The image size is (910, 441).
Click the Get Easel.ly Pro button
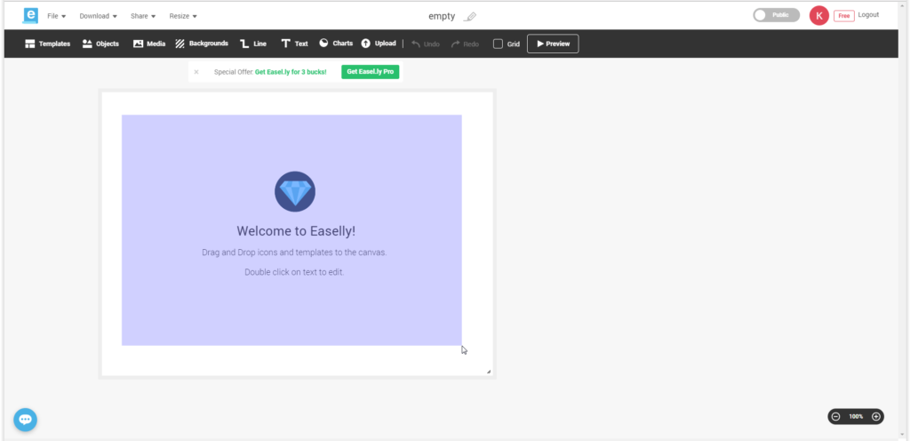(x=371, y=72)
